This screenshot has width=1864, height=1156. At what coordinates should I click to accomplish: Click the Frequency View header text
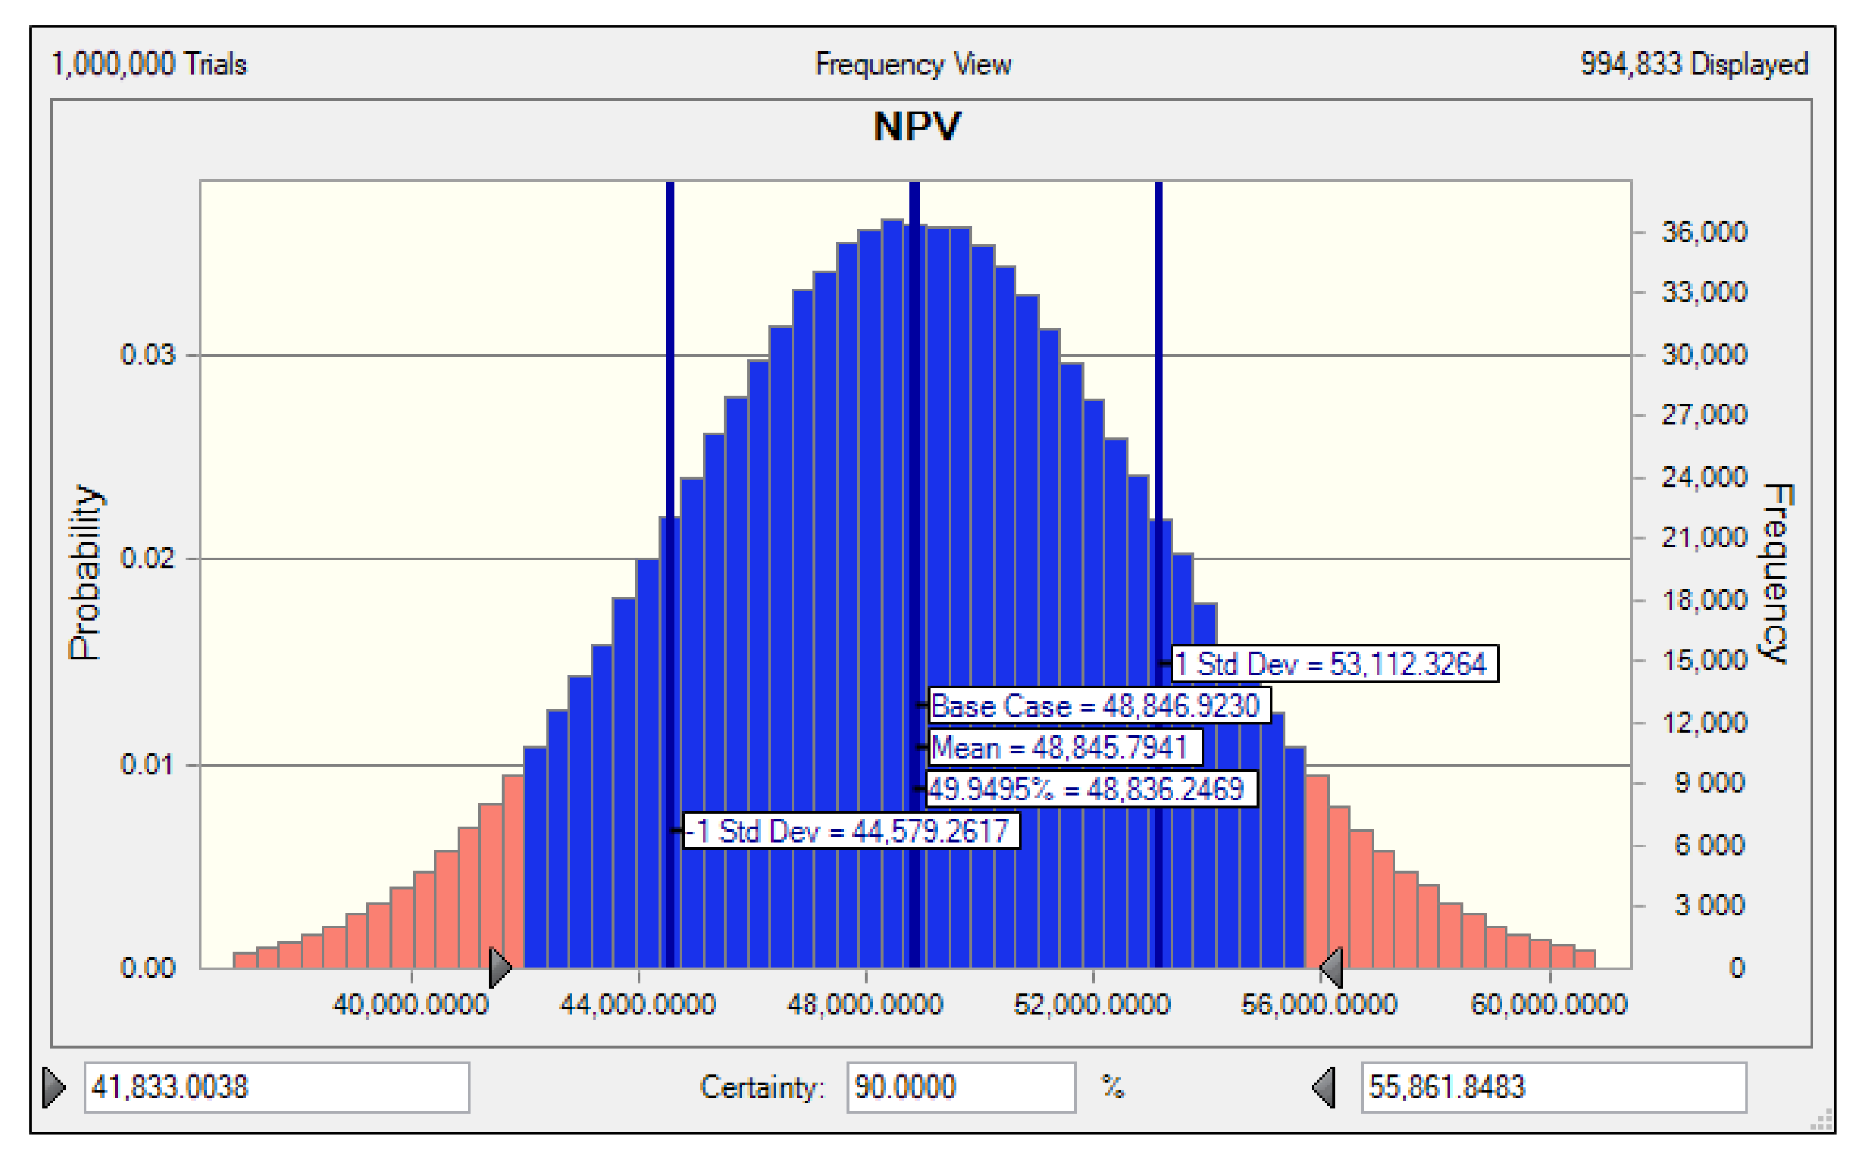point(912,64)
